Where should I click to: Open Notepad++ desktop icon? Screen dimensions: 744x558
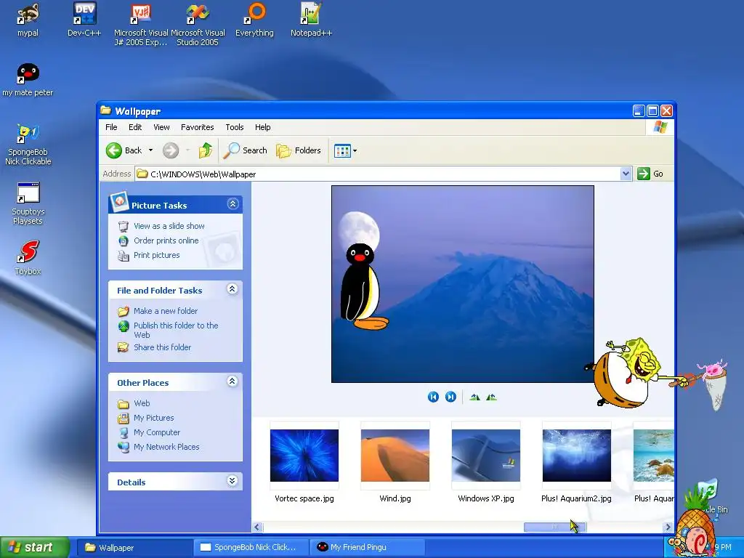coord(311,19)
